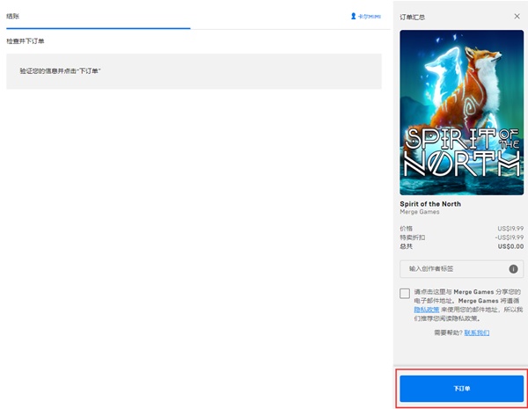Click the Spirit of the North cover art
The height and width of the screenshot is (409, 528).
pyautogui.click(x=461, y=113)
